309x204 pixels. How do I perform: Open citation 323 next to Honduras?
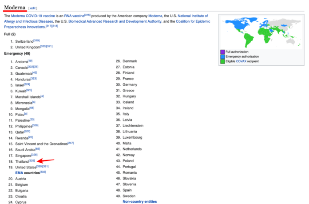pyautogui.click(x=34, y=78)
